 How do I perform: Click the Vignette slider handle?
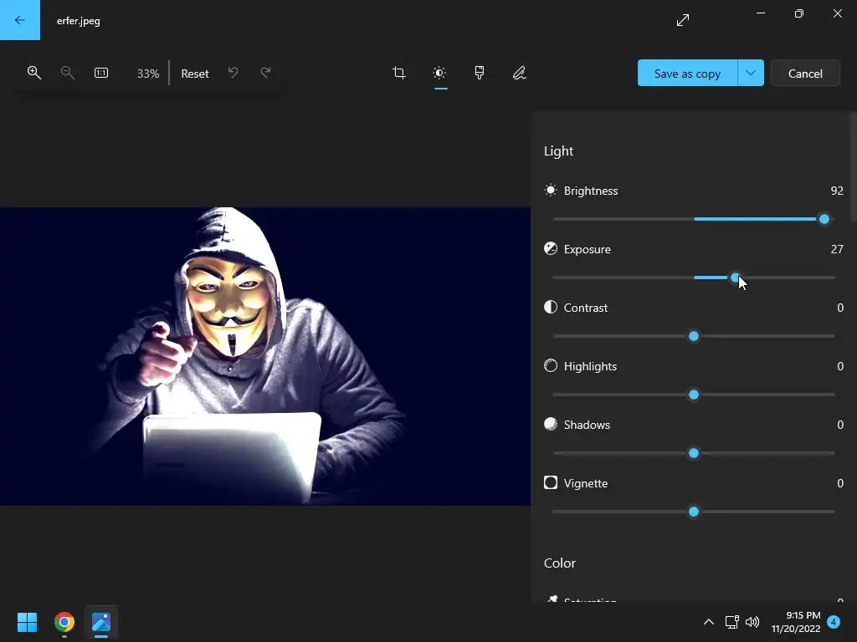coord(694,512)
